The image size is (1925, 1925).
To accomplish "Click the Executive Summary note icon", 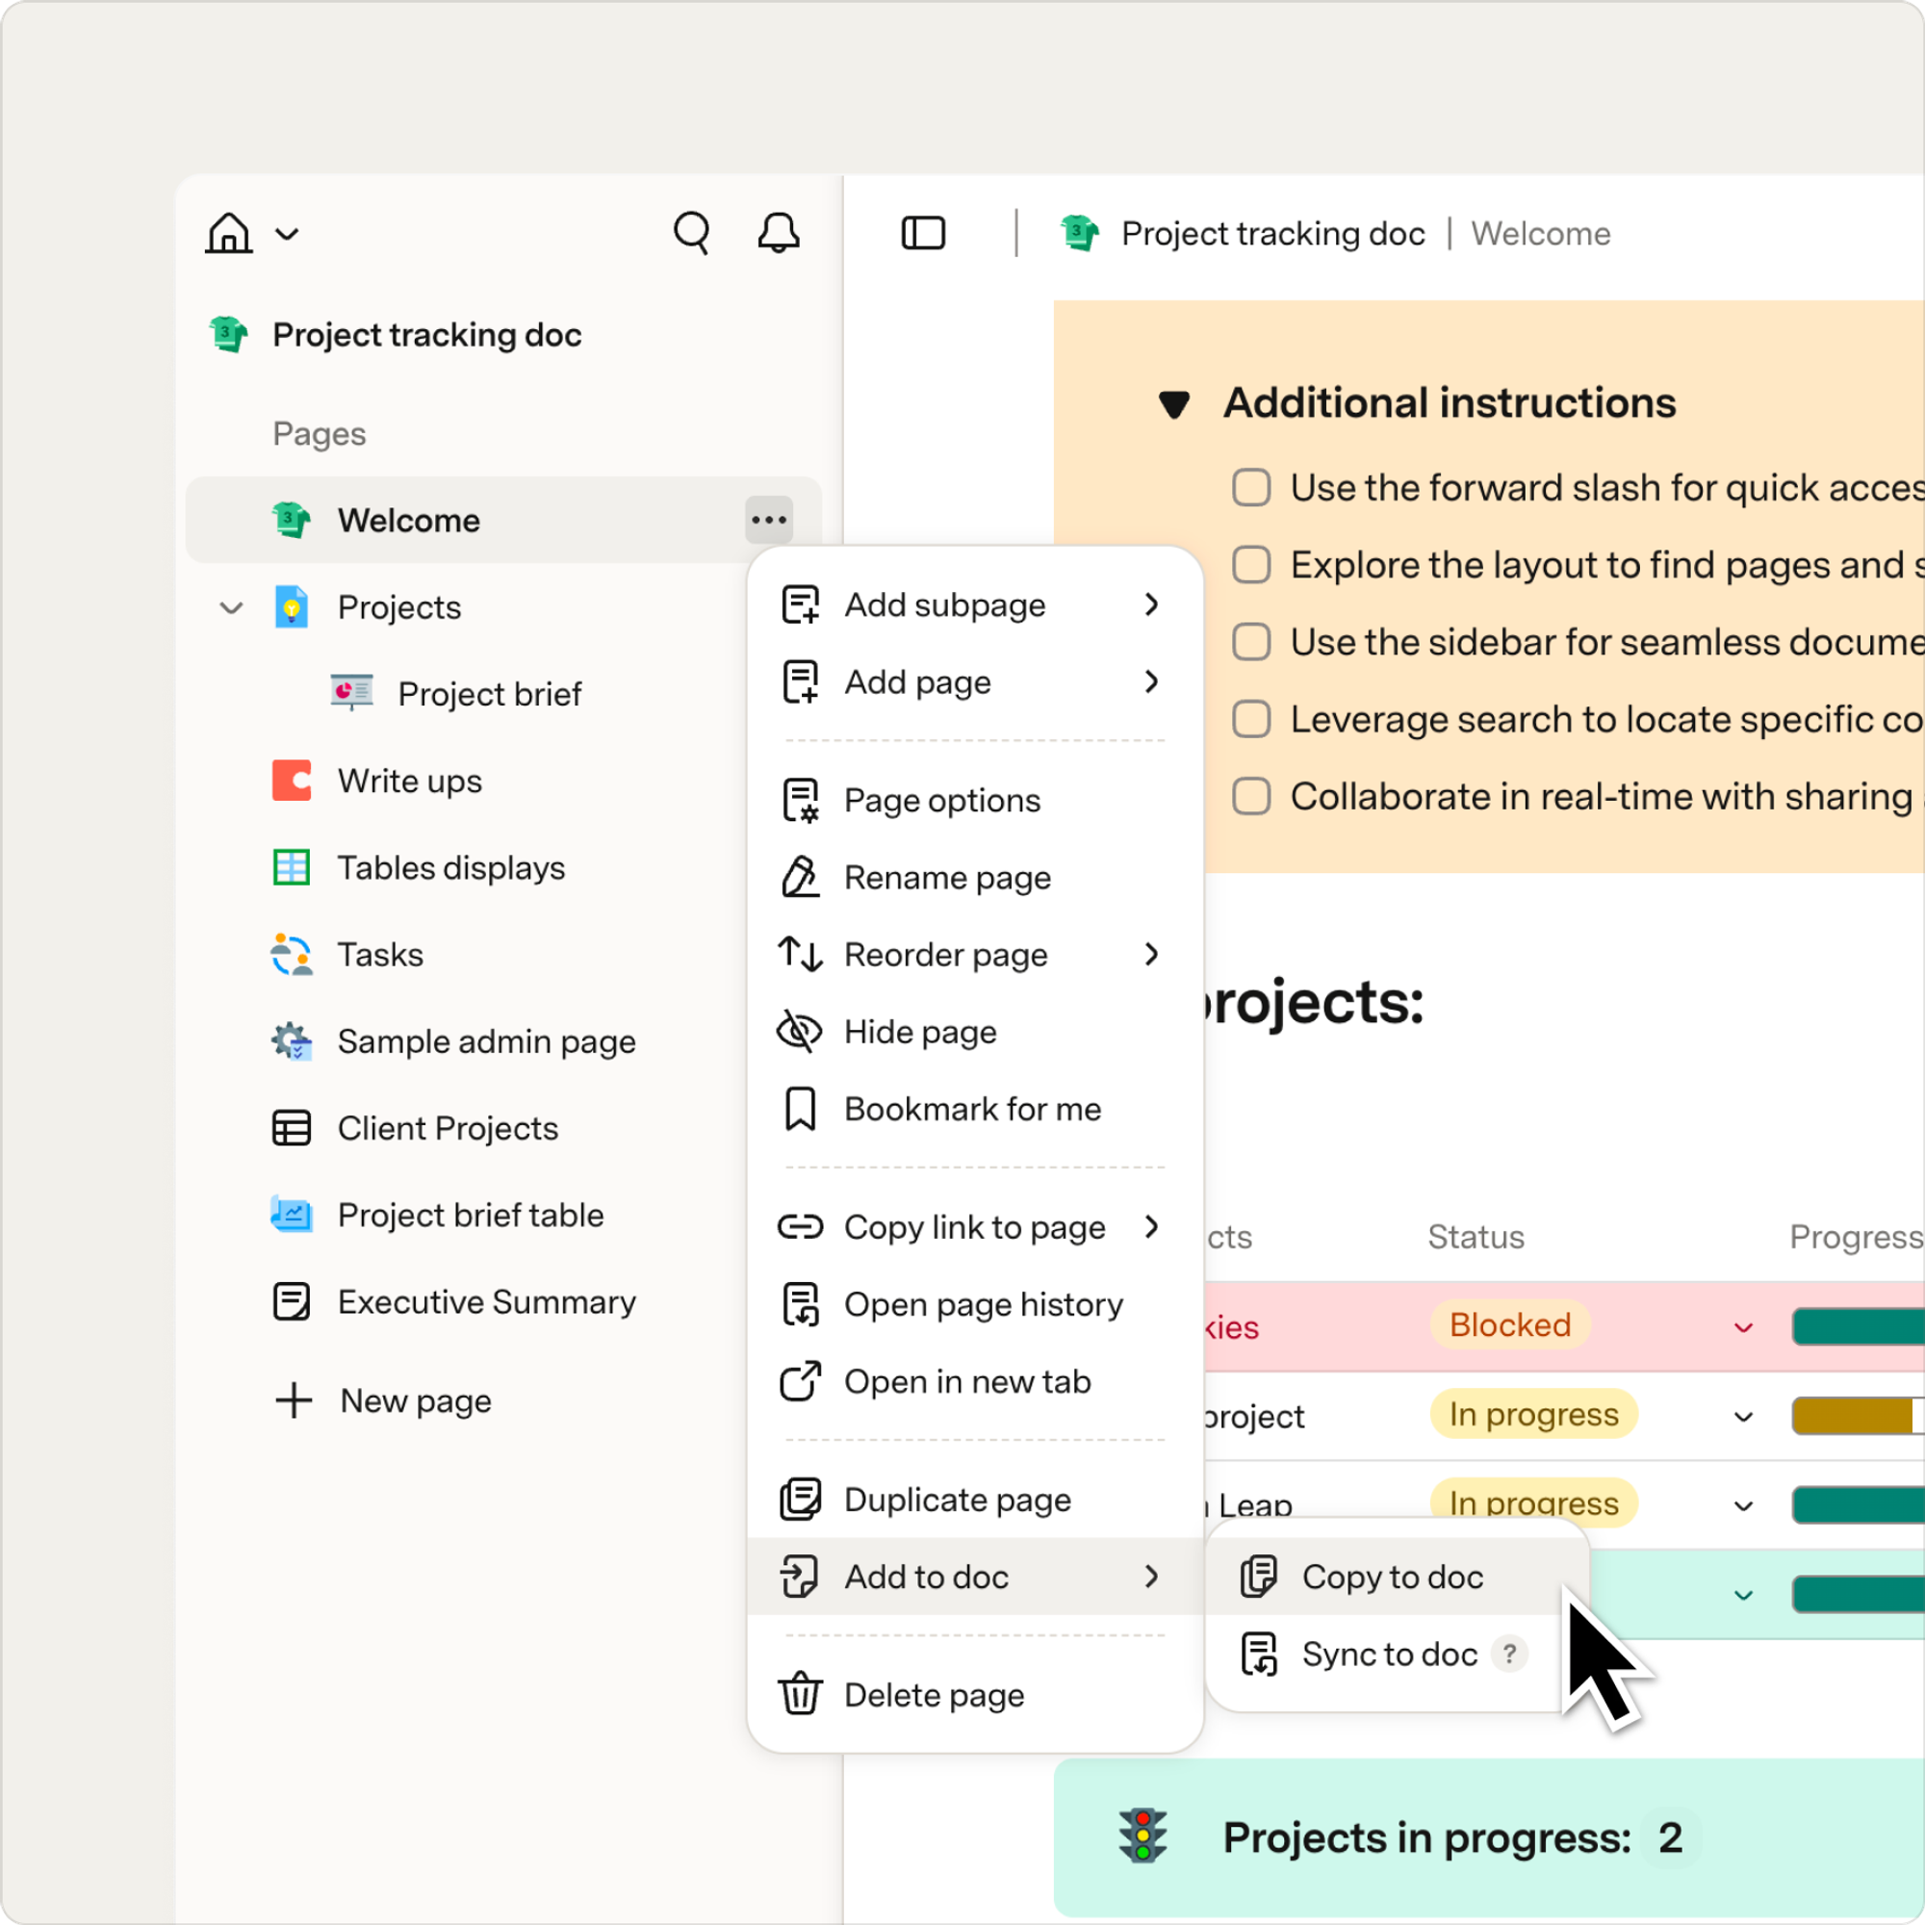I will tap(291, 1301).
